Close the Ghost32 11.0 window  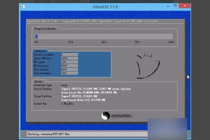(x=184, y=6)
